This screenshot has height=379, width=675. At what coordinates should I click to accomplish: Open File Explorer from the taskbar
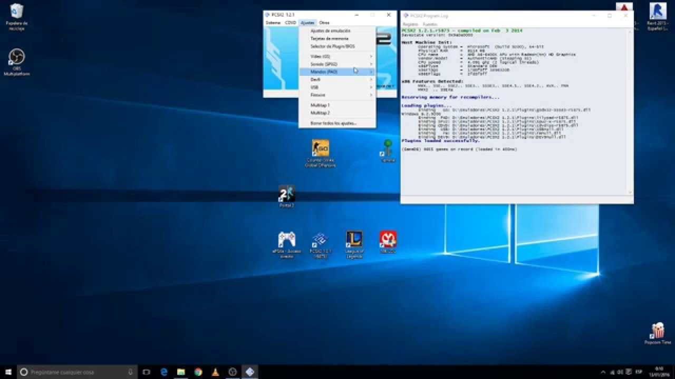click(181, 372)
